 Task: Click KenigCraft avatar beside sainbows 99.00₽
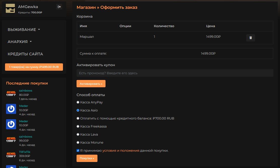tap(11, 140)
